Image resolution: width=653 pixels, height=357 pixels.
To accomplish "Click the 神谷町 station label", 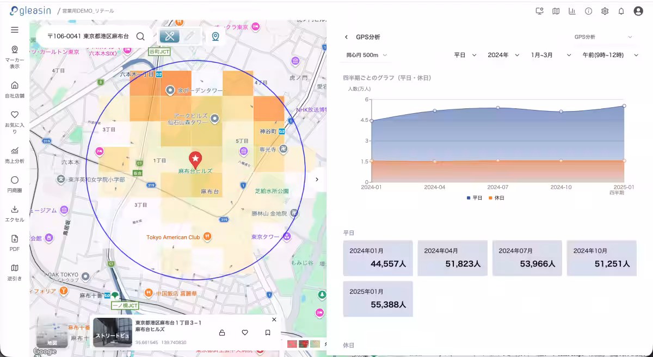I will tap(268, 131).
